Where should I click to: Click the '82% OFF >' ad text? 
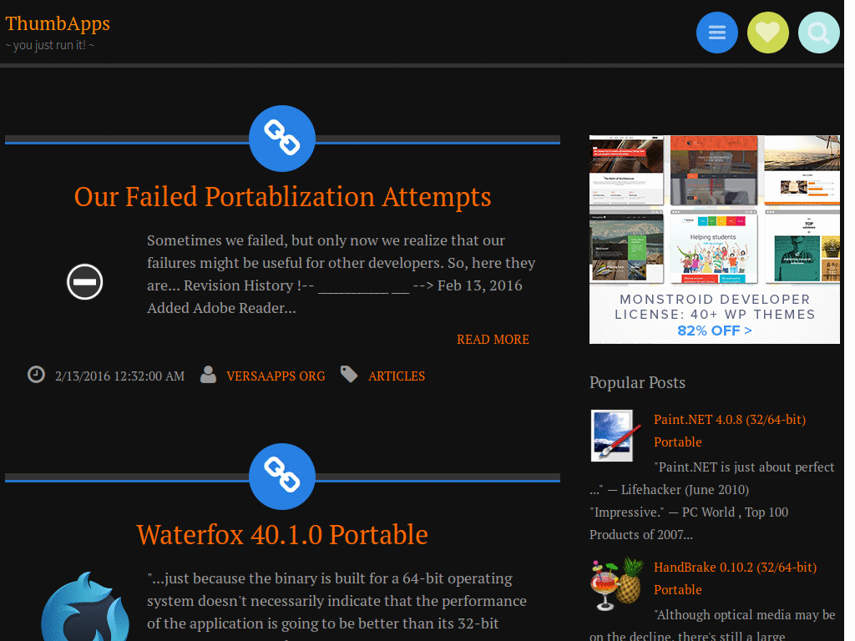coord(715,331)
